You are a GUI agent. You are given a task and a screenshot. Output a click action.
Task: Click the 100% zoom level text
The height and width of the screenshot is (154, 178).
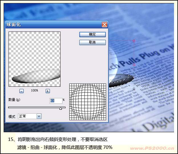click(x=35, y=90)
